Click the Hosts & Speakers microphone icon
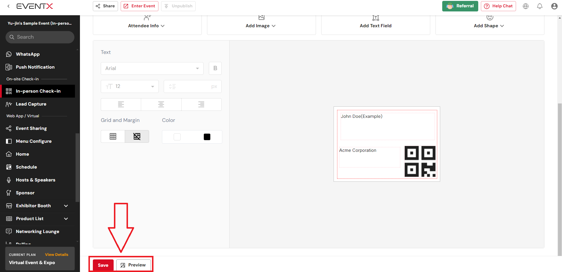Screen dimensions: 562x272 pyautogui.click(x=9, y=180)
